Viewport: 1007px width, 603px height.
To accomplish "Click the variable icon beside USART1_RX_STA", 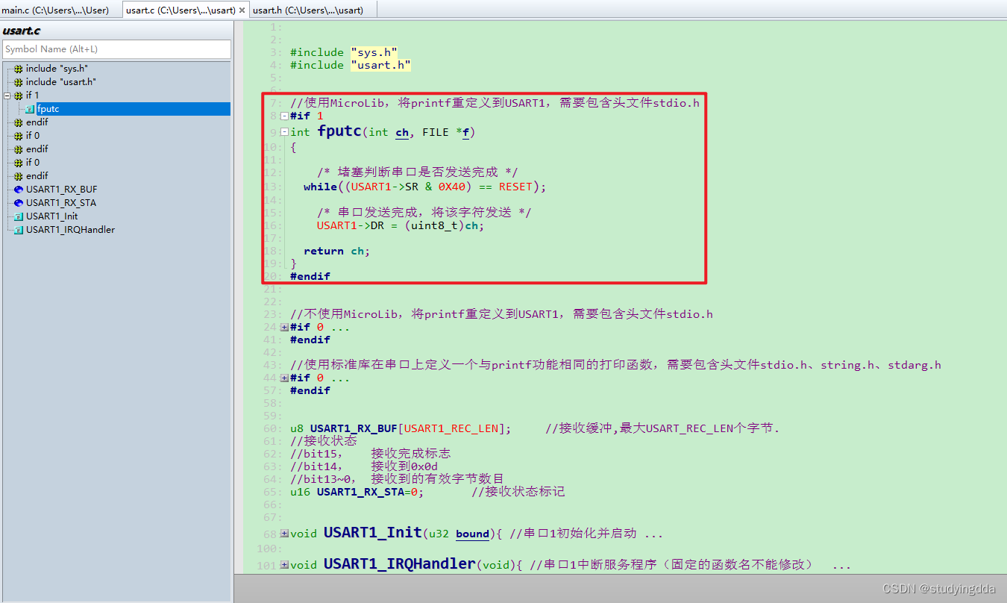I will pos(18,203).
